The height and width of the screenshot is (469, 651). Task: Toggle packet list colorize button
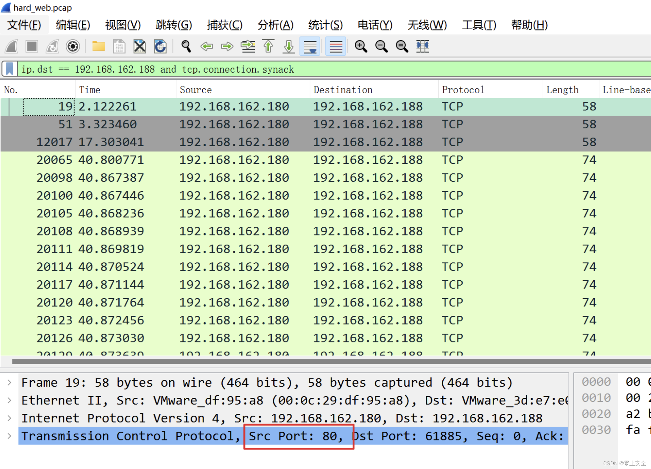pyautogui.click(x=336, y=46)
